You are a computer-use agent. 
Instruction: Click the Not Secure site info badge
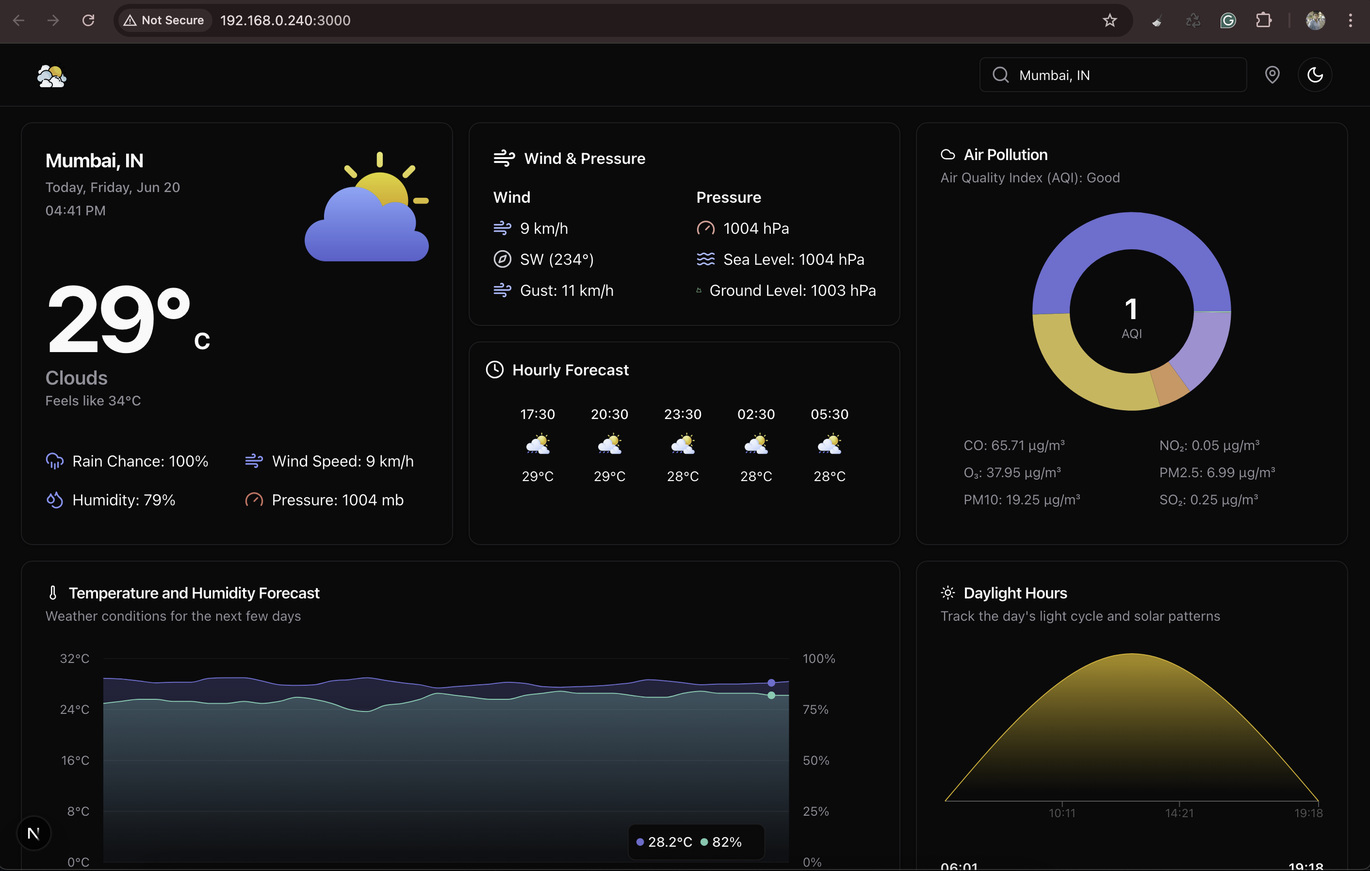(x=164, y=20)
